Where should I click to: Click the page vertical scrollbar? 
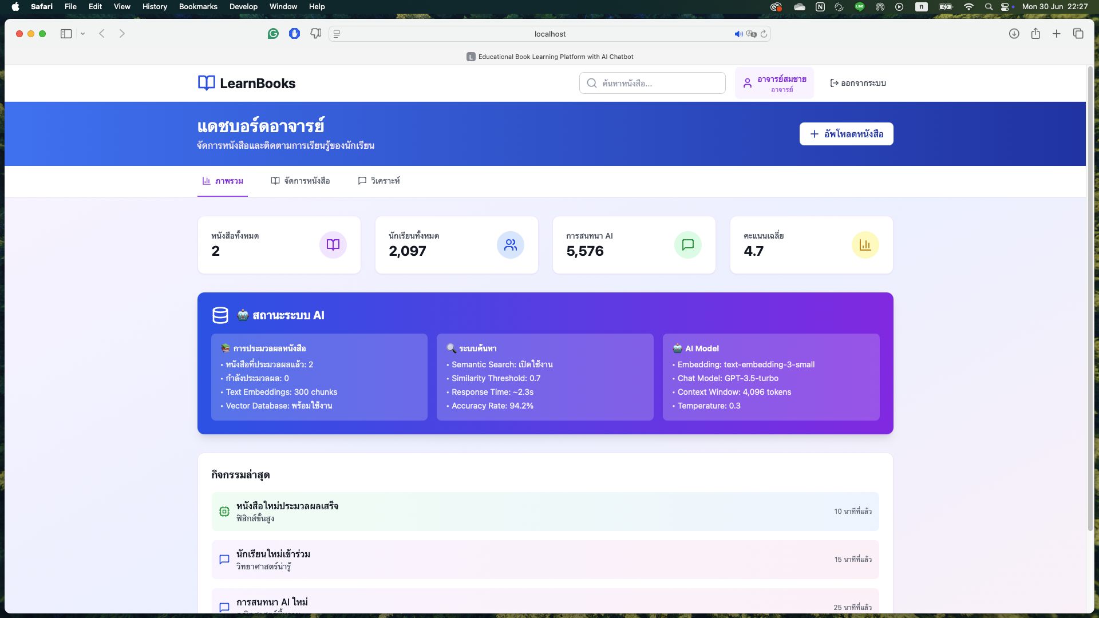(1090, 298)
